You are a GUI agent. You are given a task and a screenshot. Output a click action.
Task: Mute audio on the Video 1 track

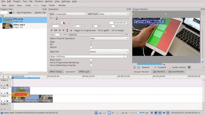point(4,85)
